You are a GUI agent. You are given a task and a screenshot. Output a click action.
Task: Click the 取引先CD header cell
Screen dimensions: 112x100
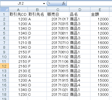pyautogui.click(x=18, y=14)
